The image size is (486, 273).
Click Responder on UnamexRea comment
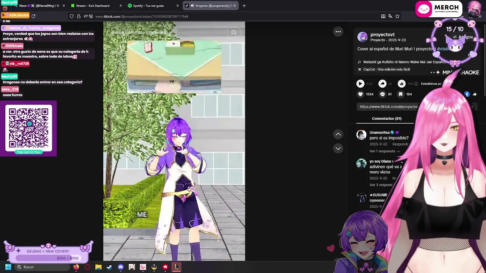click(400, 144)
